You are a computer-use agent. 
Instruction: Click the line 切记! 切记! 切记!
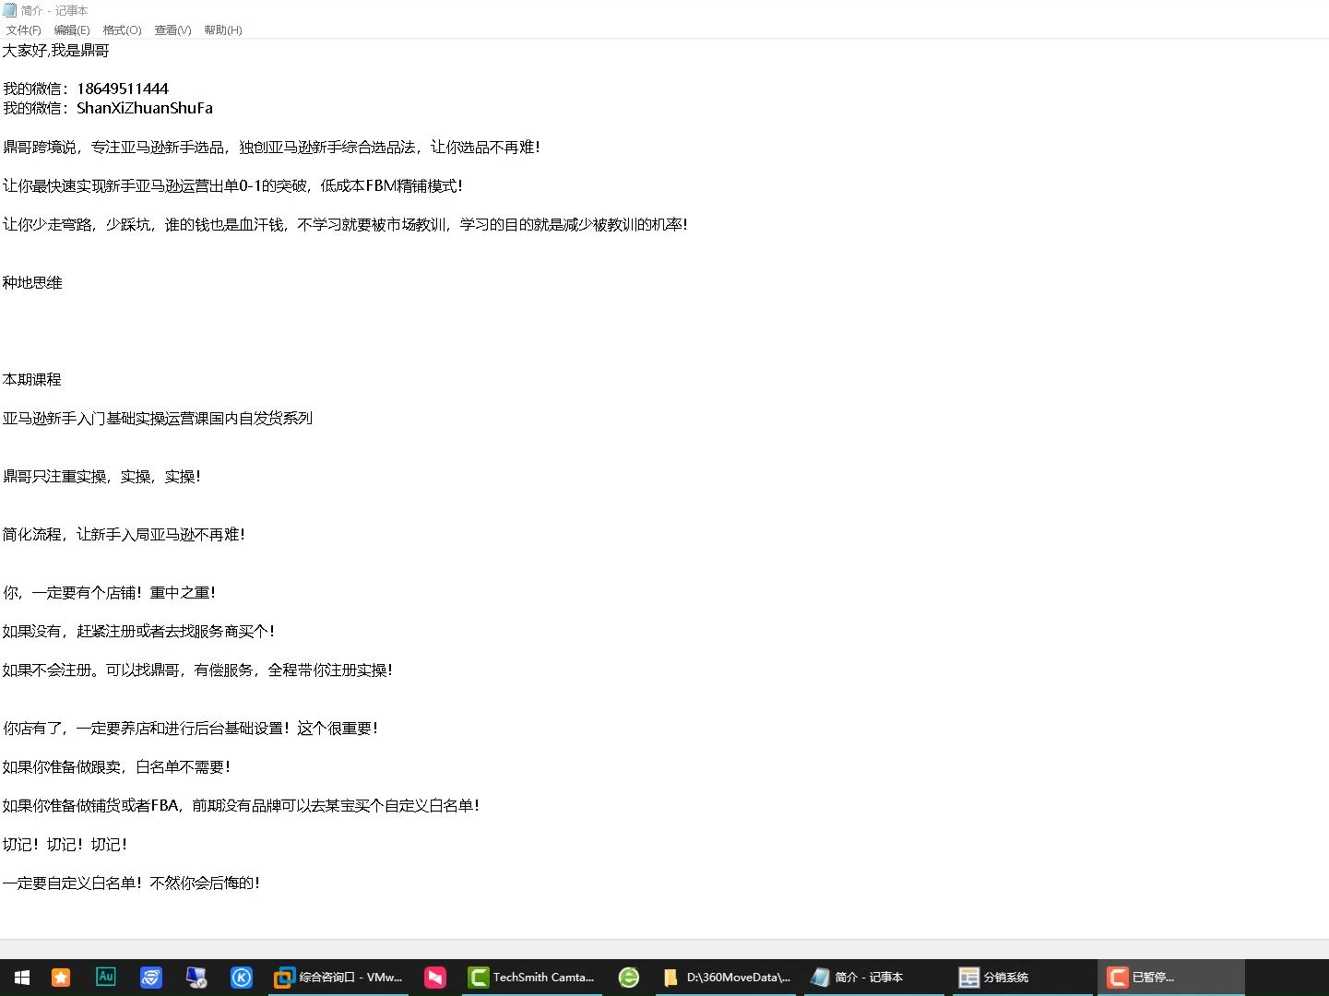[x=65, y=845]
